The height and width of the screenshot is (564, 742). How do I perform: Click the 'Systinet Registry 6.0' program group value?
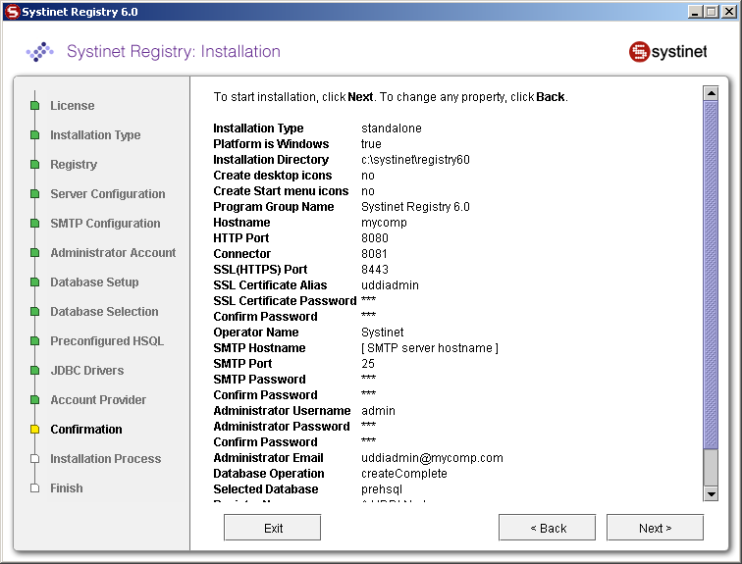tap(415, 207)
